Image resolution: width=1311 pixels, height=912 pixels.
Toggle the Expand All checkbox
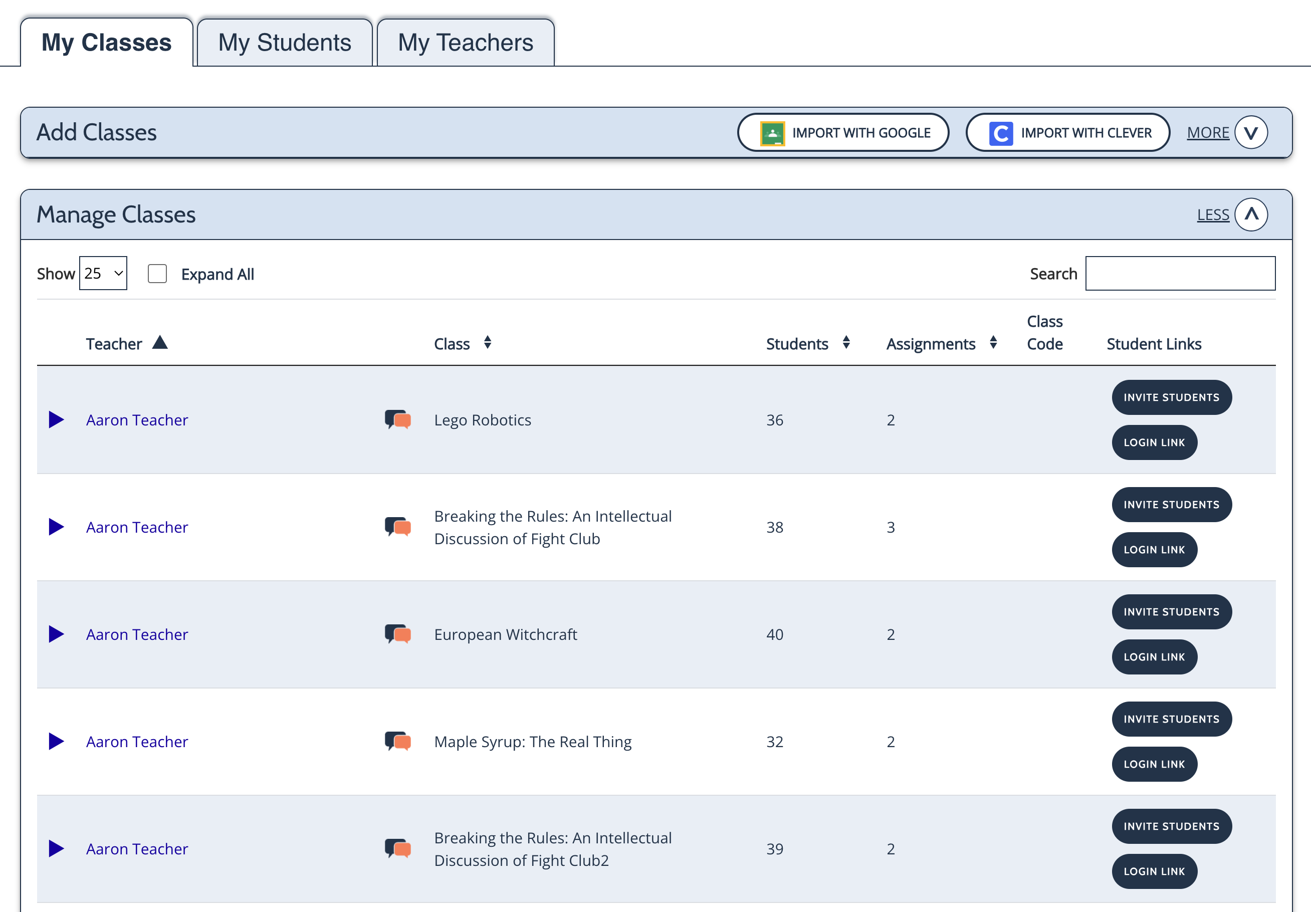coord(157,274)
